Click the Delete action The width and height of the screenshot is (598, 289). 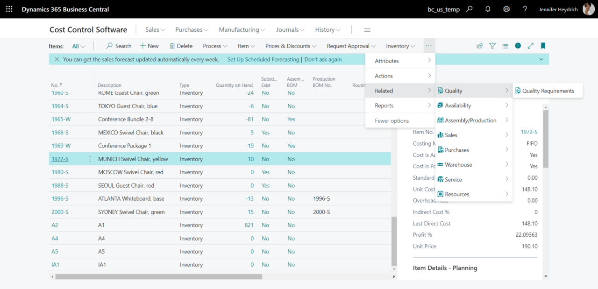181,46
